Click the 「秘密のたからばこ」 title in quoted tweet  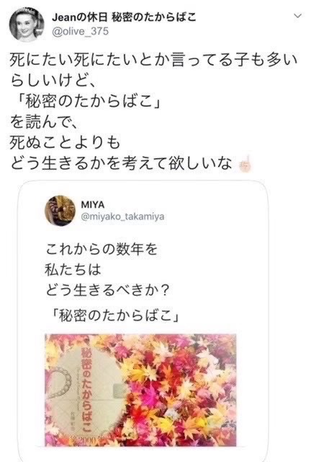(115, 315)
